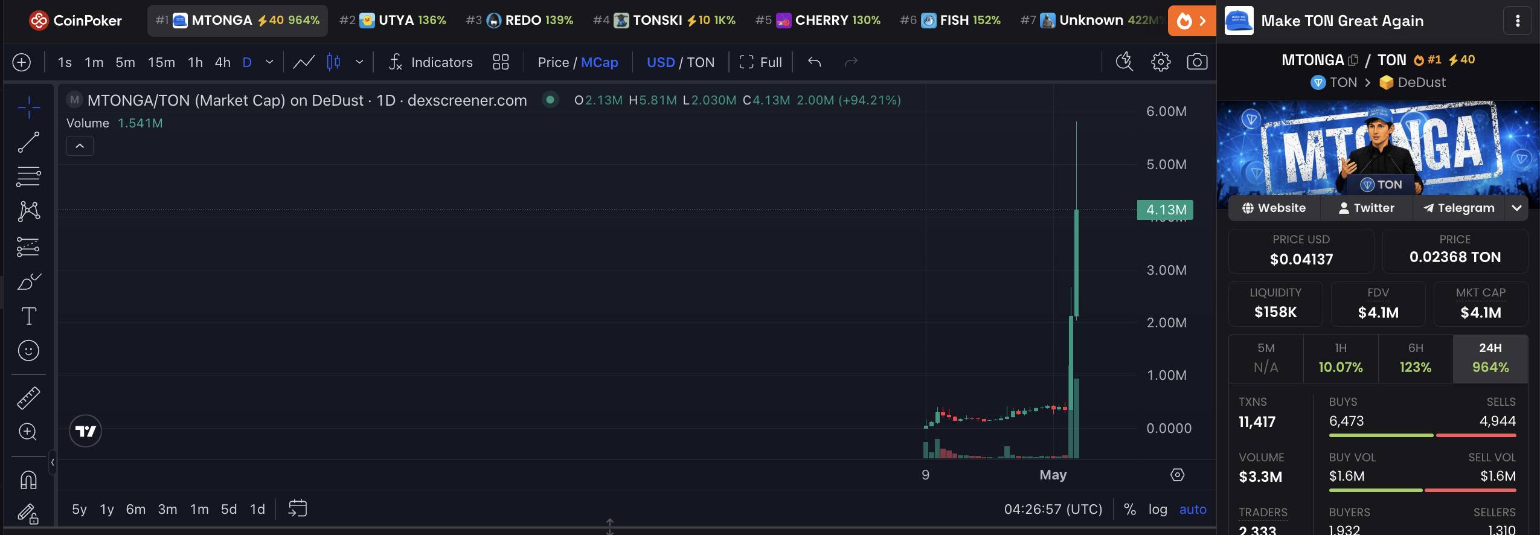Select the 1s timeframe

(65, 62)
